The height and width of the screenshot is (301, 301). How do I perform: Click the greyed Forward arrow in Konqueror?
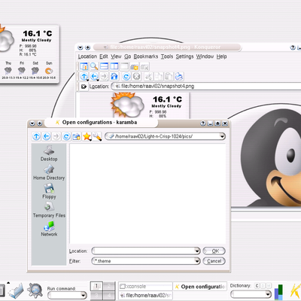point(105,76)
